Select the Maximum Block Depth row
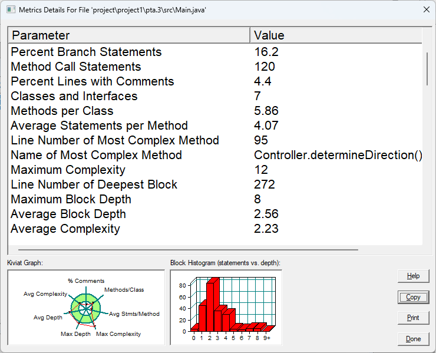The width and height of the screenshot is (436, 353). click(x=215, y=199)
